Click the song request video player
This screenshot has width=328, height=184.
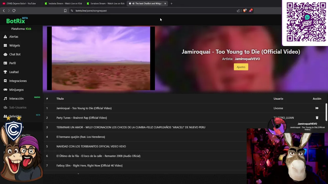coord(101,58)
